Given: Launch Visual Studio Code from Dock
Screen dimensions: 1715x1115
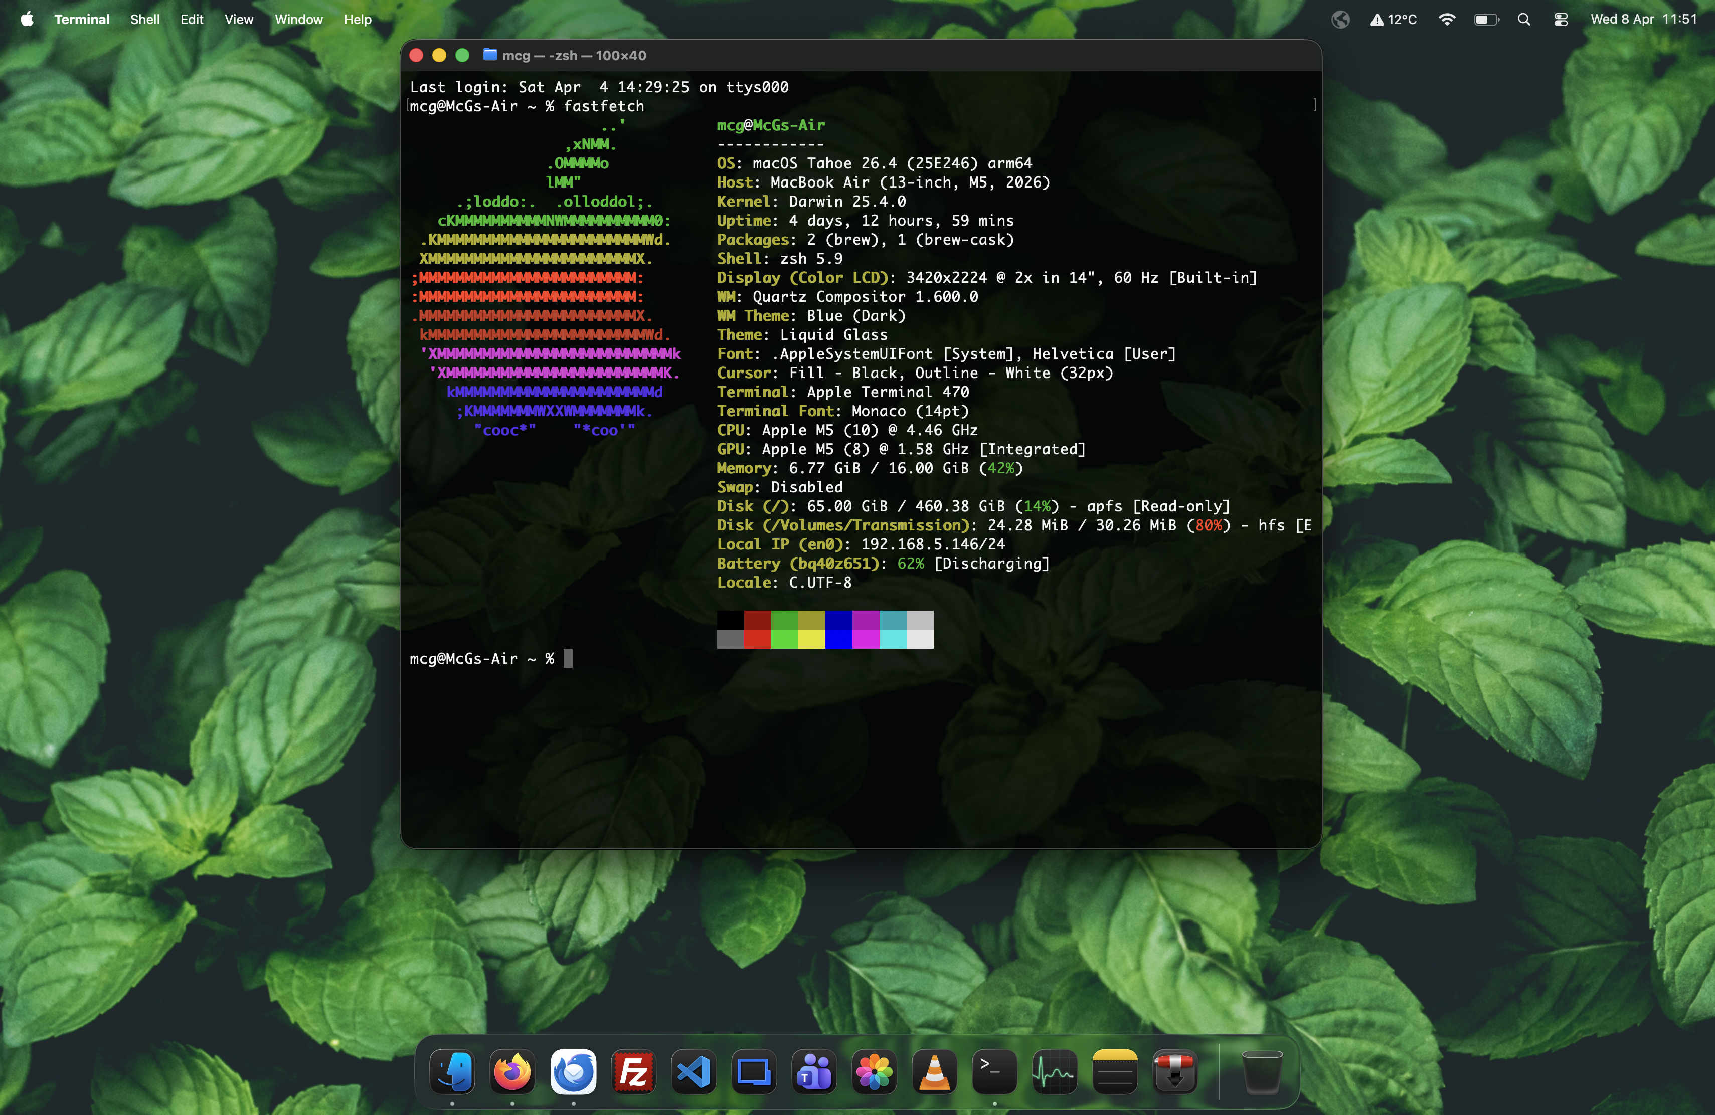Looking at the screenshot, I should (x=693, y=1072).
